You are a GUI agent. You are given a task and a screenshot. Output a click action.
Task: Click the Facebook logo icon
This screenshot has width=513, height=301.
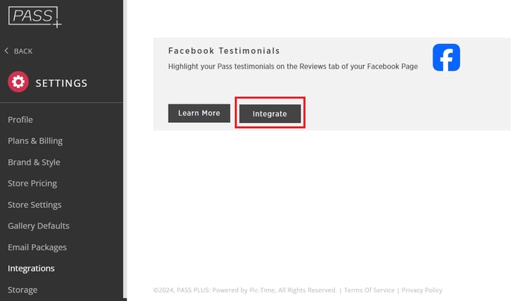point(446,57)
